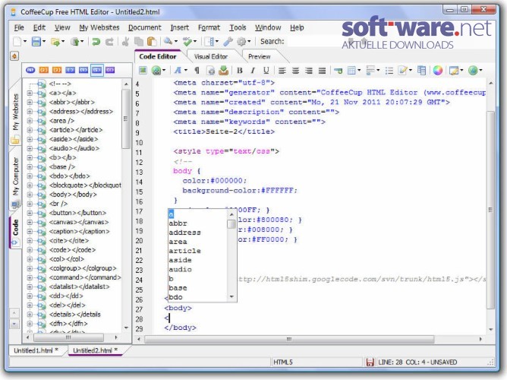This screenshot has width=507, height=380.
Task: Click the Undo arrow icon
Action: pyautogui.click(x=96, y=42)
